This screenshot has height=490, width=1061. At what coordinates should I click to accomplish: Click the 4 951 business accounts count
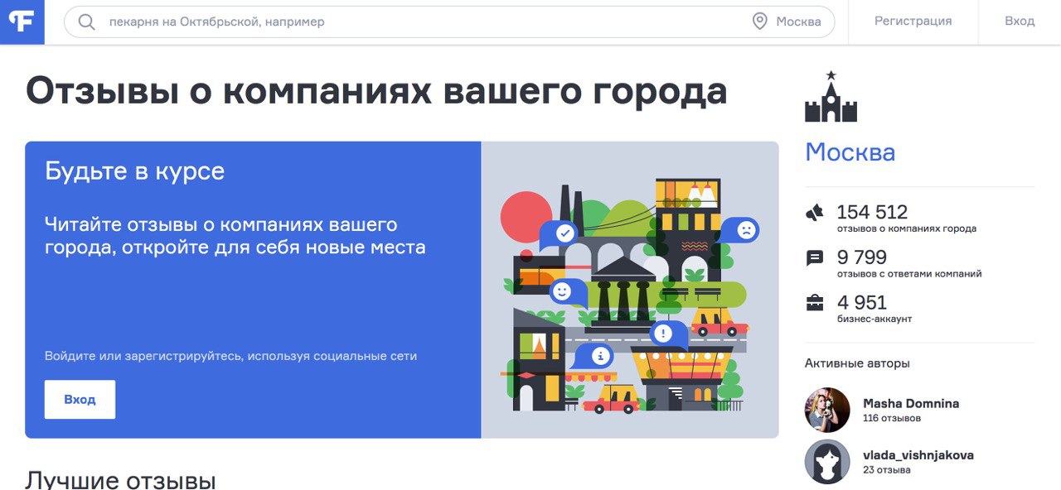tap(861, 302)
